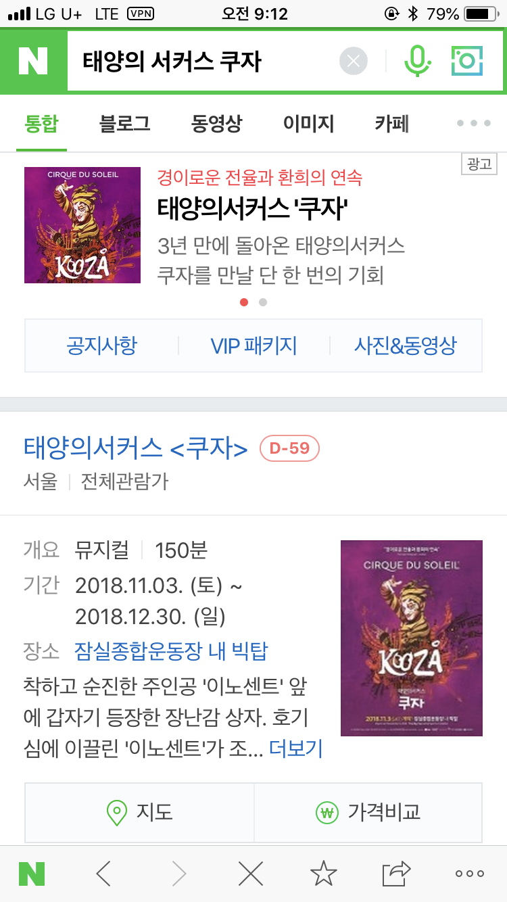This screenshot has width=507, height=902.
Task: Tap the Naver home icon in bottom bar
Action: point(32,874)
